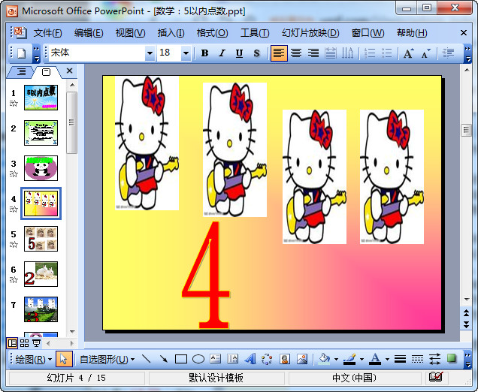Viewport: 478px width, 392px height.
Task: Insert picture from file
Action: click(x=302, y=359)
